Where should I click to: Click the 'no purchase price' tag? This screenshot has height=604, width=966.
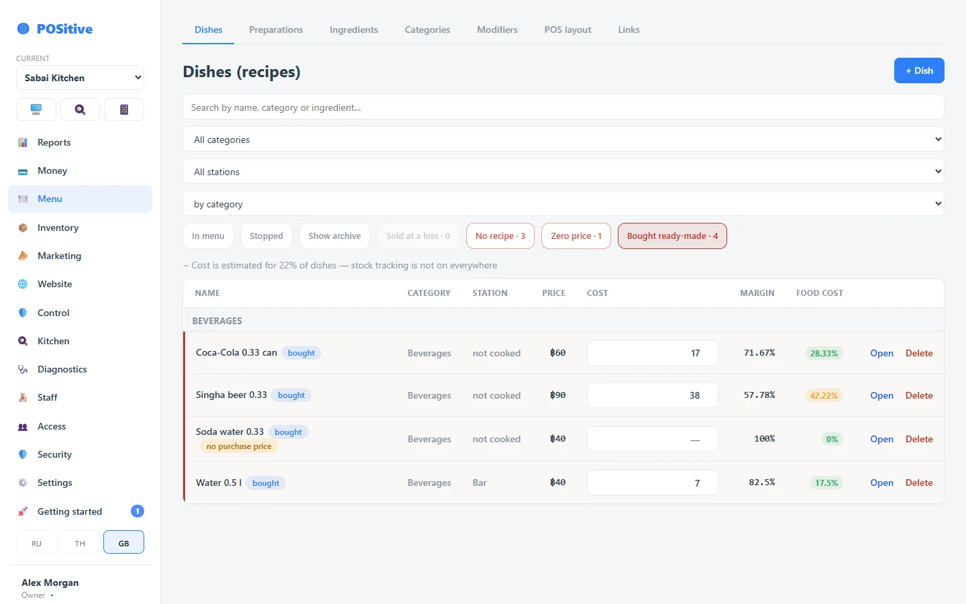point(239,446)
